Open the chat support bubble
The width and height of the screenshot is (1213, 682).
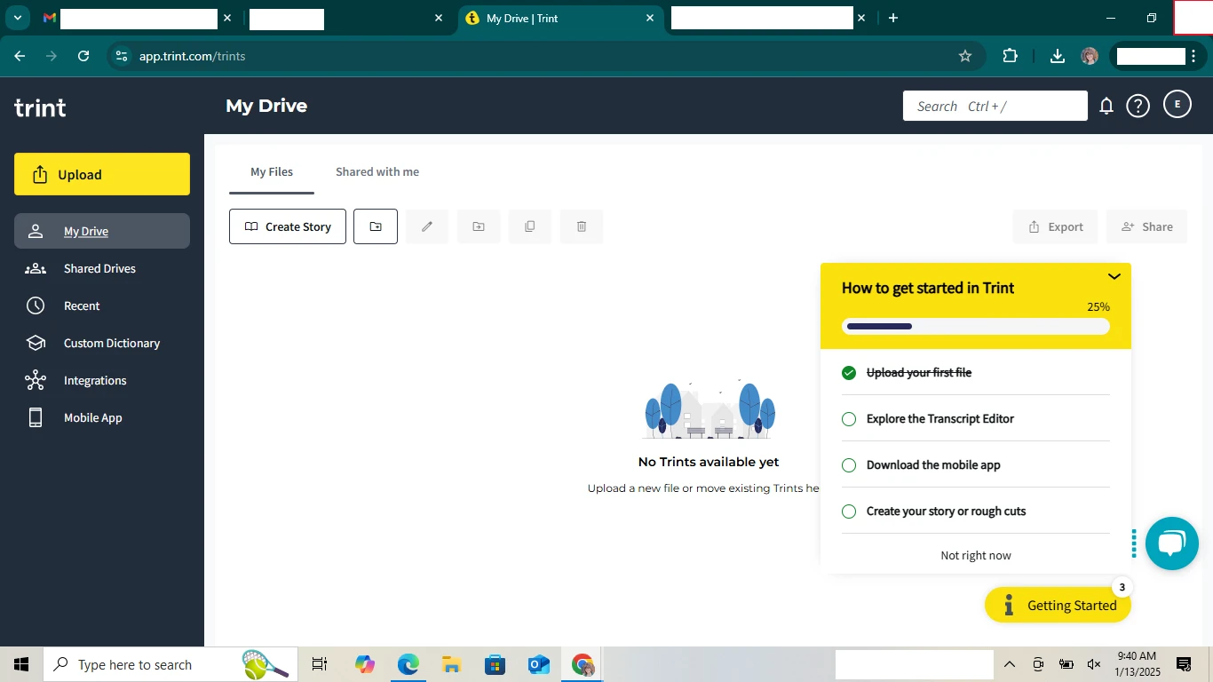pos(1172,543)
